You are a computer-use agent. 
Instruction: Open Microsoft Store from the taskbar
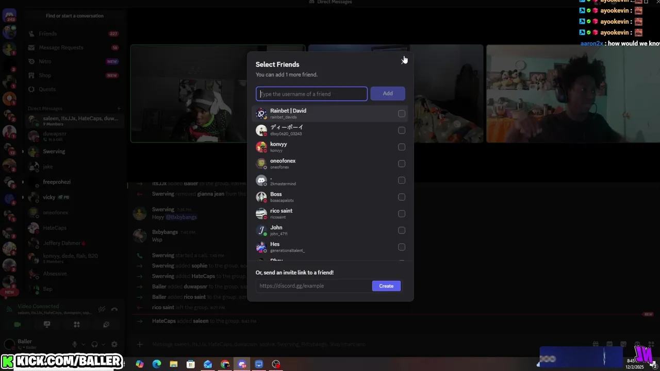(191, 364)
